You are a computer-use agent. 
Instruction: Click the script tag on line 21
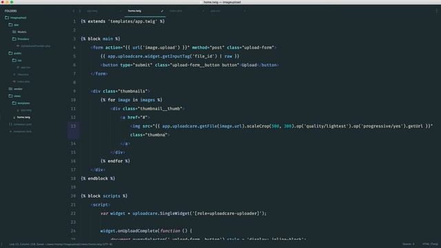point(101,205)
